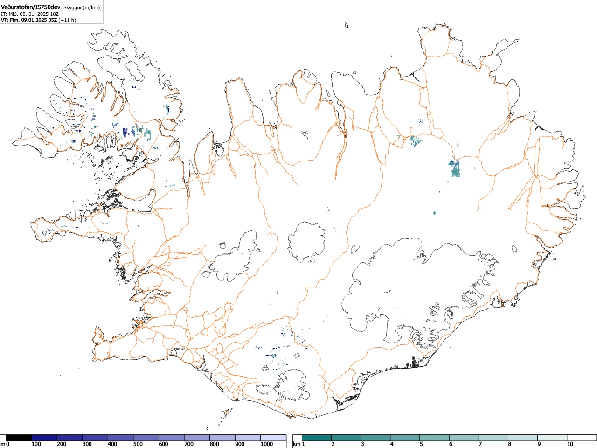Click the "700" metre scale label
The image size is (597, 448).
click(x=188, y=444)
